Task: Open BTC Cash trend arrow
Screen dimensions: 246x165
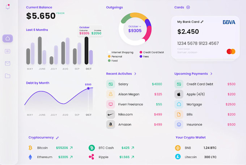Action: pos(133,148)
